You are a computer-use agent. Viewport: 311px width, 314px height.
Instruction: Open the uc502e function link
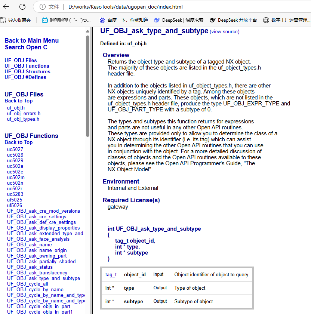[x=15, y=172]
